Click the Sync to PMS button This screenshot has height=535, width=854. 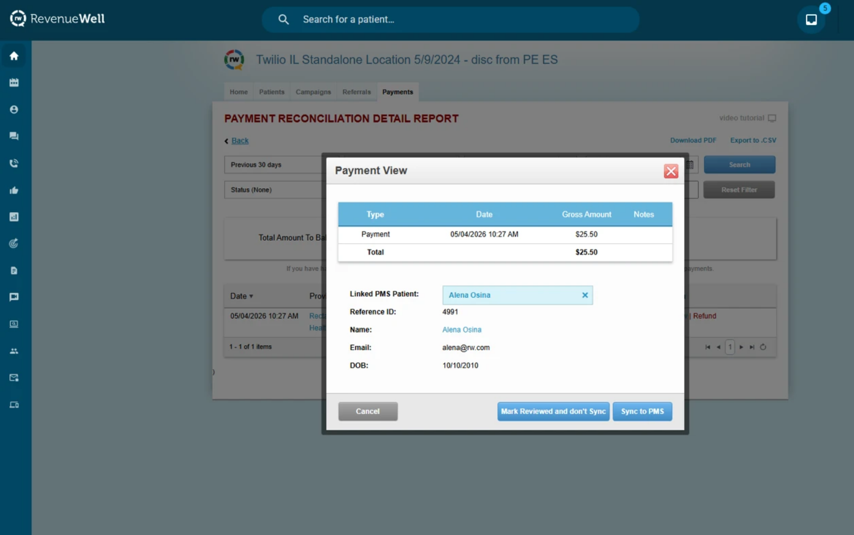[x=642, y=412]
